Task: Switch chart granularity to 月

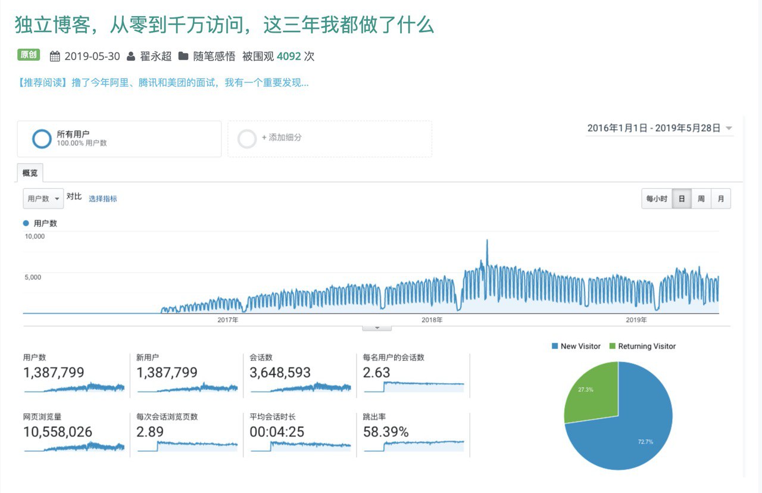Action: 720,199
